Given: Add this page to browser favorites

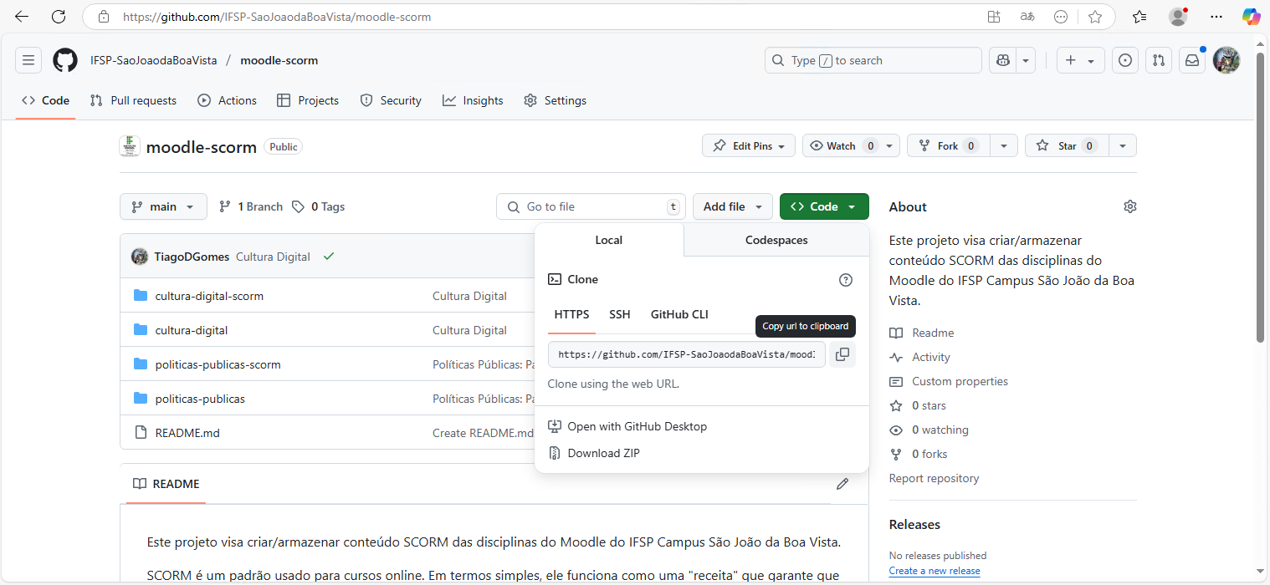Looking at the screenshot, I should (1095, 17).
